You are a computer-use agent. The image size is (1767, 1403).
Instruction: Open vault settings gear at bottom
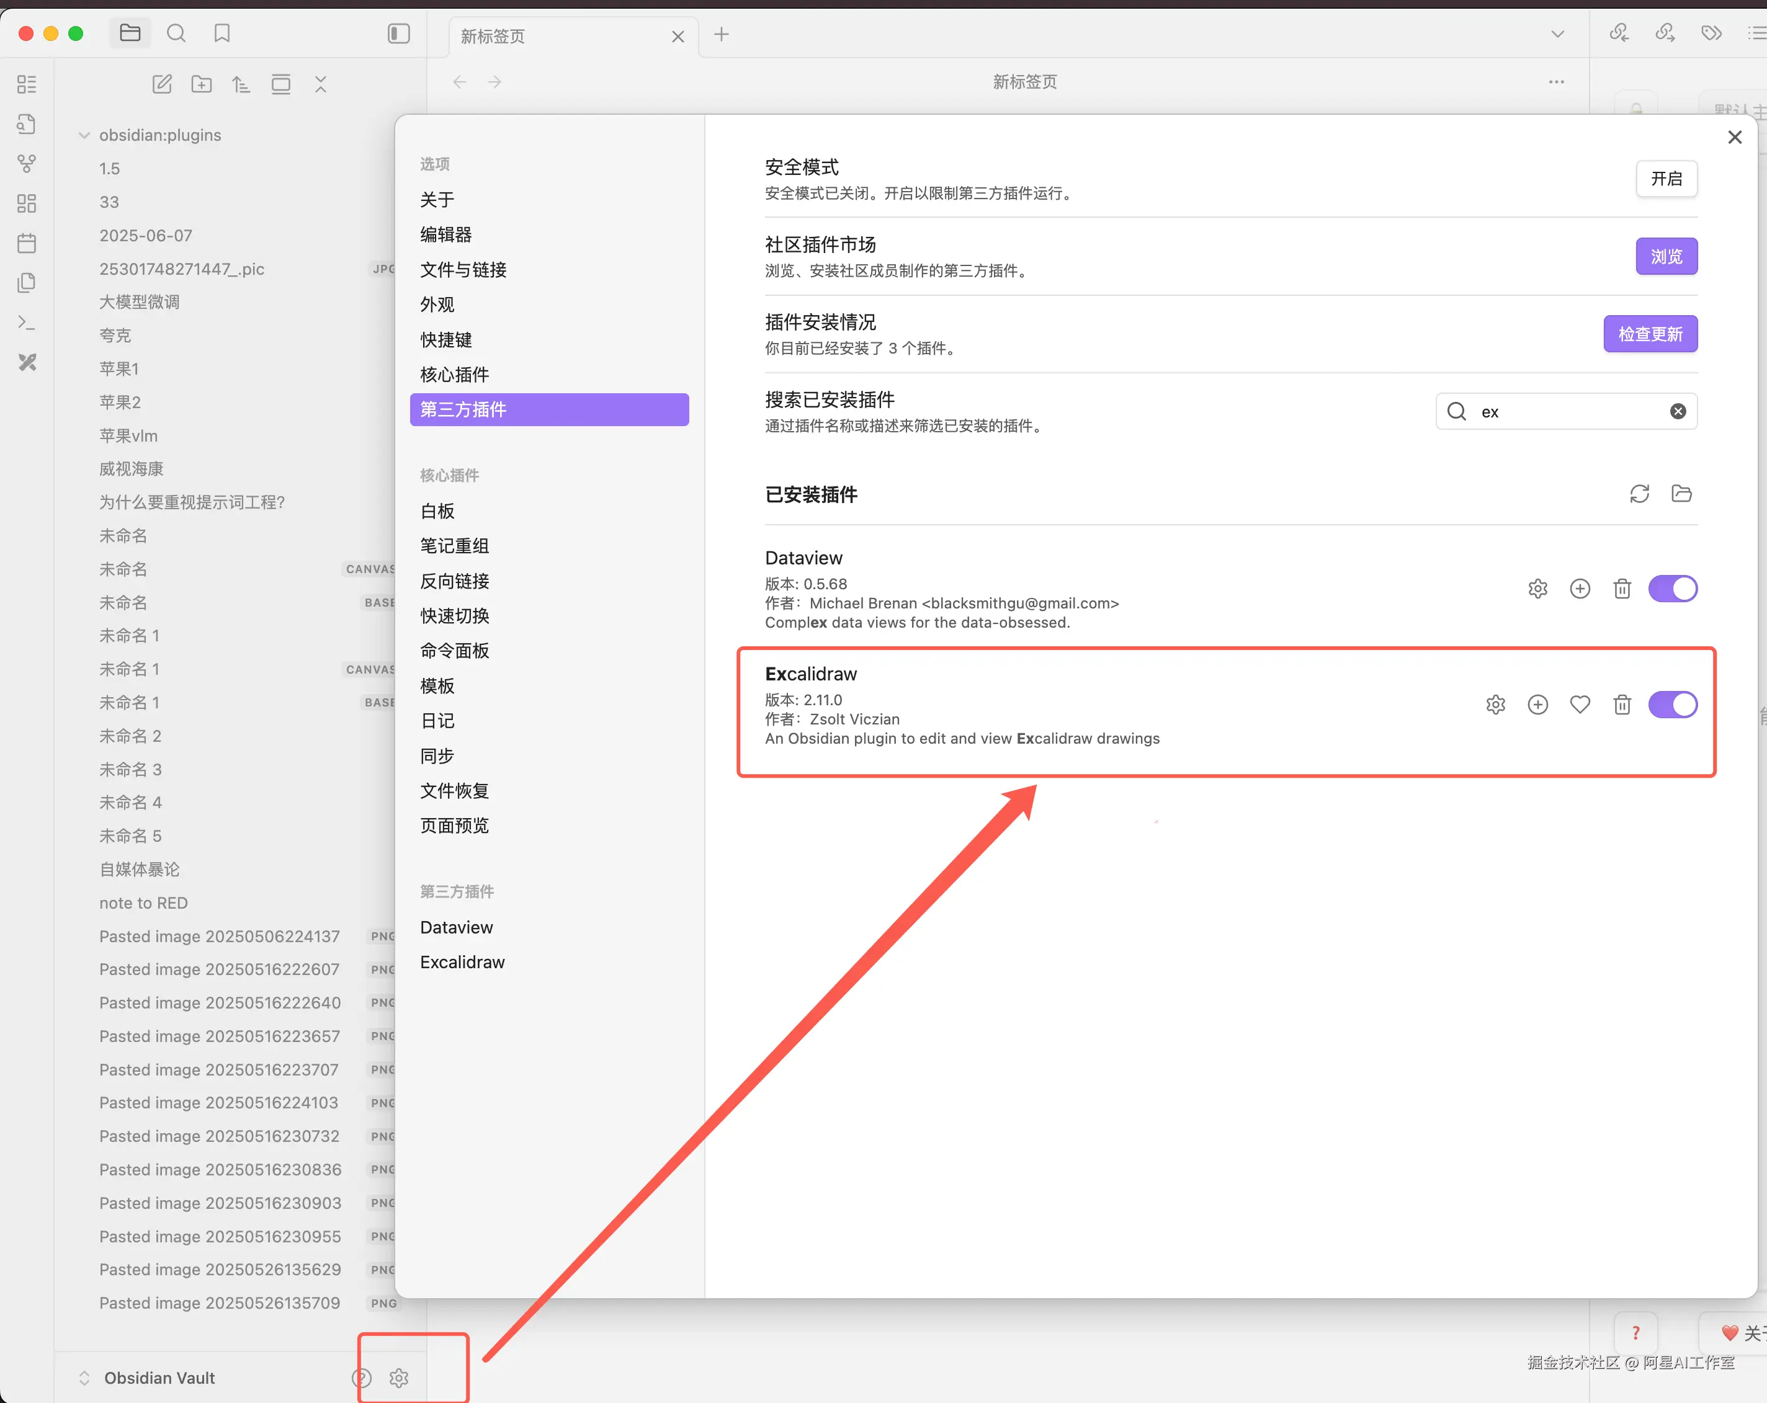pos(399,1378)
